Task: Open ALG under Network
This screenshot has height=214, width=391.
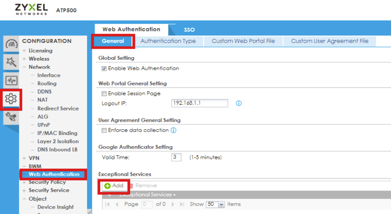Action: tap(42, 117)
